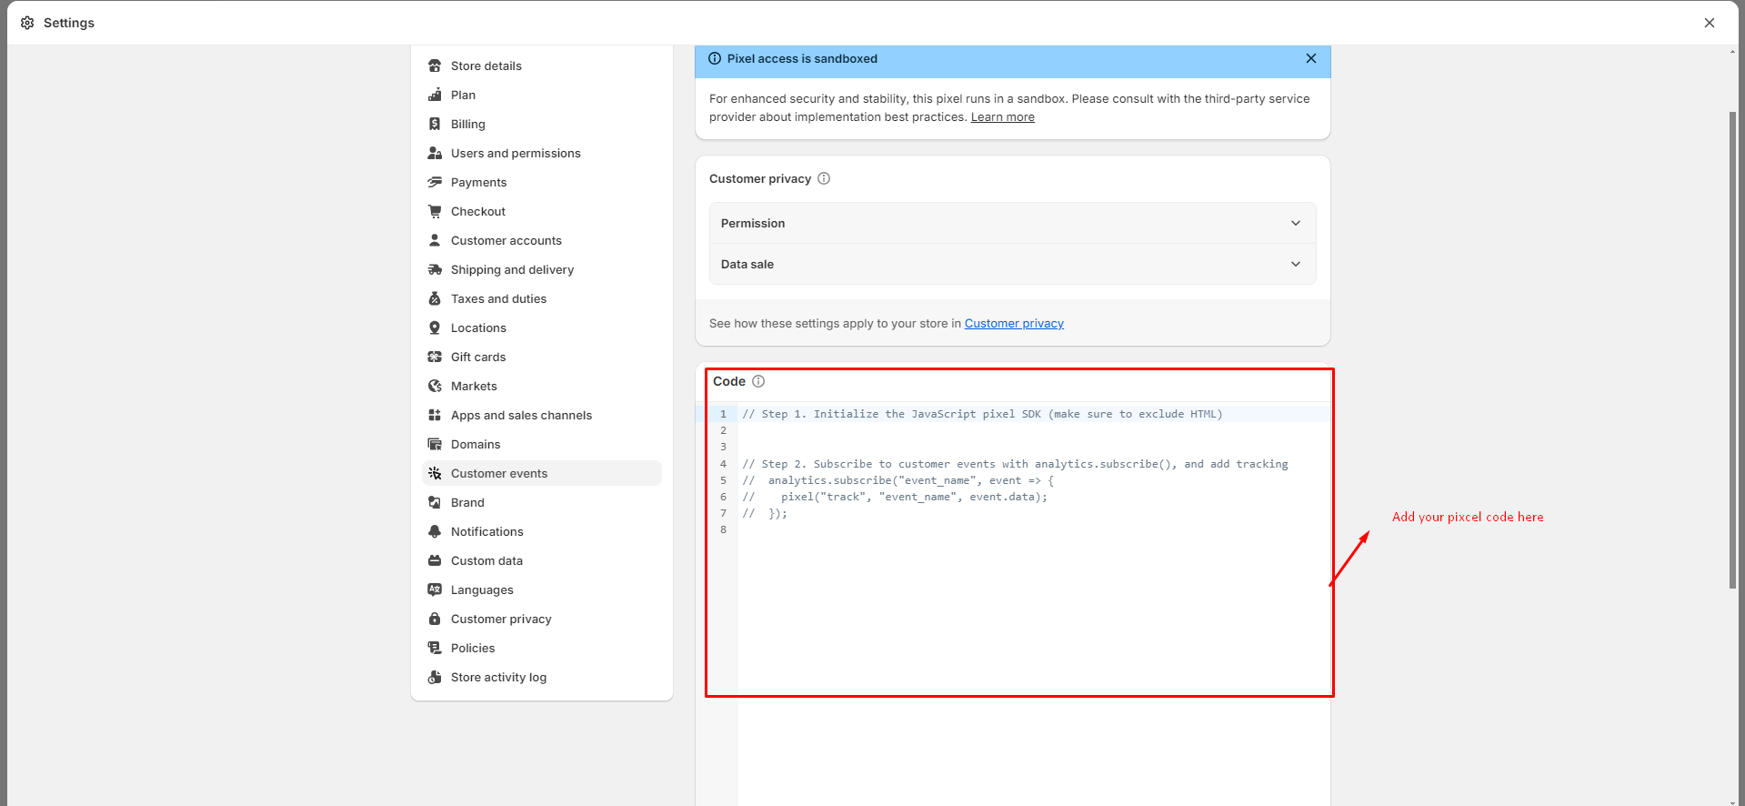This screenshot has width=1745, height=806.
Task: Click the Languages icon
Action: [435, 589]
